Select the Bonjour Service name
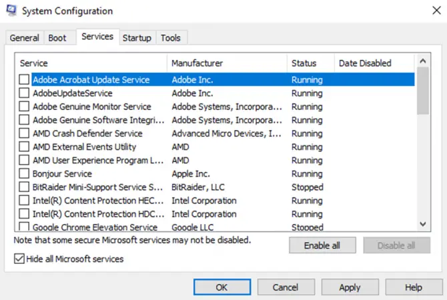 pyautogui.click(x=62, y=173)
